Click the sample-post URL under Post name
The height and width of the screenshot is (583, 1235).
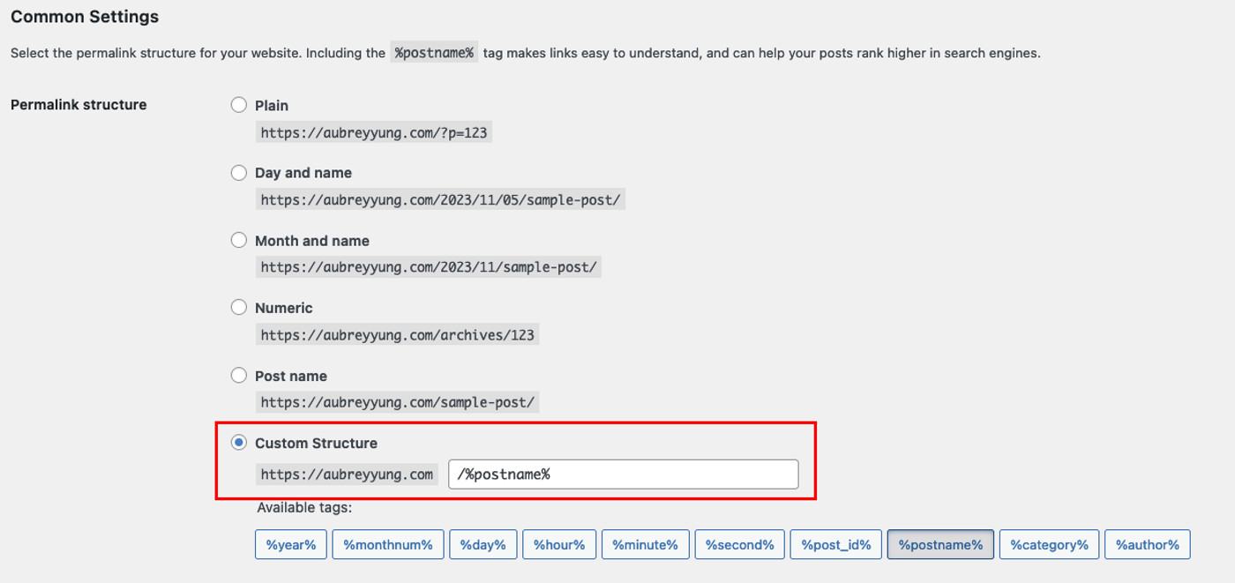(x=397, y=402)
